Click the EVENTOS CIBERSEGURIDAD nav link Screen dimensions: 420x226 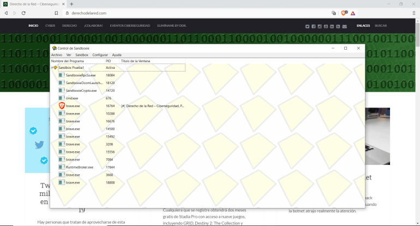click(x=130, y=26)
